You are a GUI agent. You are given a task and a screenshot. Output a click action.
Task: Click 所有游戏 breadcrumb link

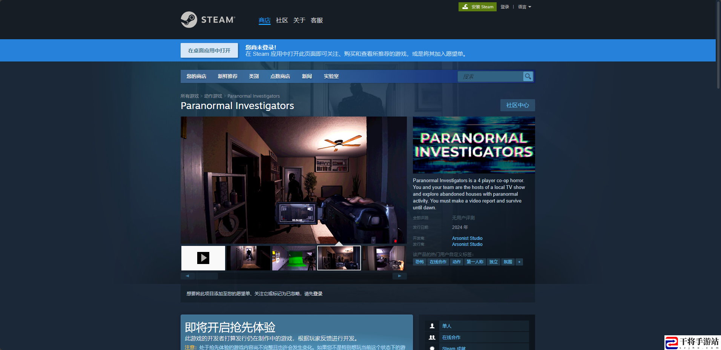pos(190,96)
